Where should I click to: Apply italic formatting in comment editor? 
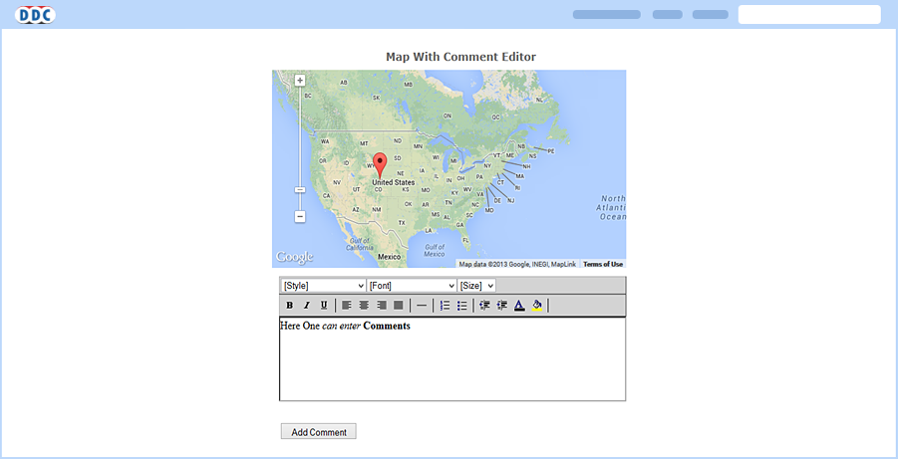coord(306,306)
